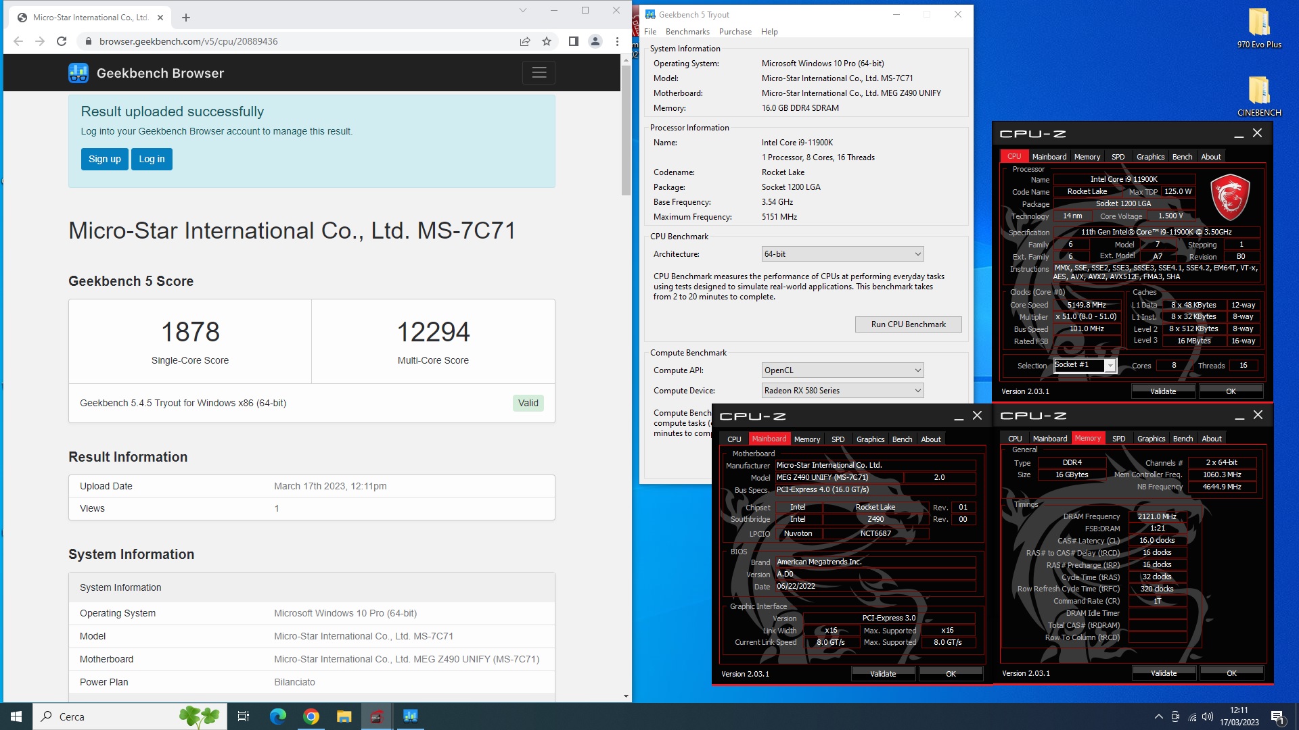
Task: Open the CINEBENCH desktop folder
Action: coord(1259,97)
